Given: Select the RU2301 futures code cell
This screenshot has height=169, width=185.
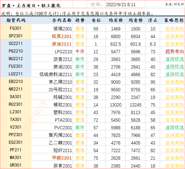Looking at the screenshot, I should (x=16, y=104).
